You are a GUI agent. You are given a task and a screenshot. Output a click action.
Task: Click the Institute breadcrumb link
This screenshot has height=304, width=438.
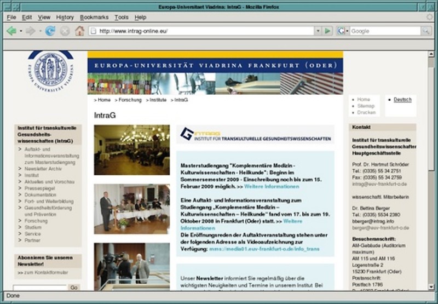pyautogui.click(x=158, y=100)
